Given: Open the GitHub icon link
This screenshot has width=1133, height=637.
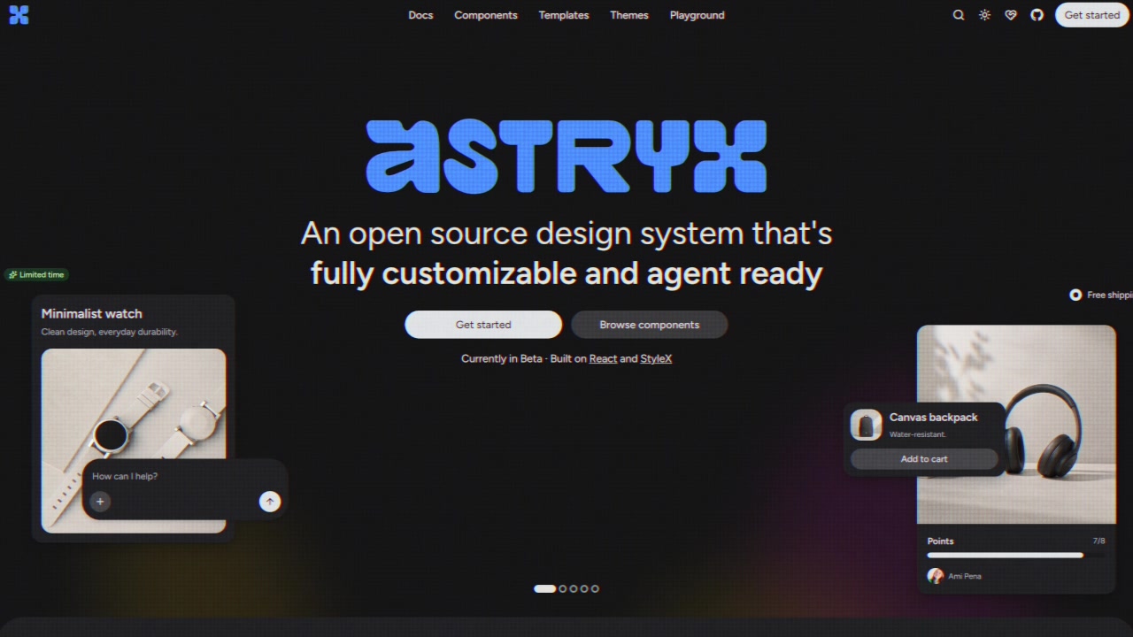Looking at the screenshot, I should click(x=1037, y=15).
